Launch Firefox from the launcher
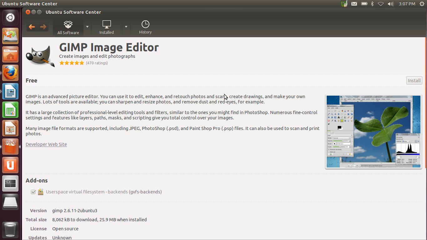427x240 pixels. click(x=10, y=73)
